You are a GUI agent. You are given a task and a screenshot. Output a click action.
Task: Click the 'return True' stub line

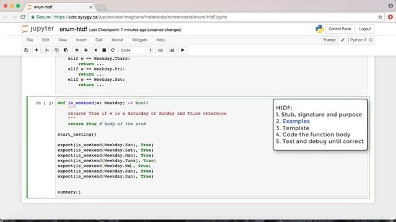107,124
